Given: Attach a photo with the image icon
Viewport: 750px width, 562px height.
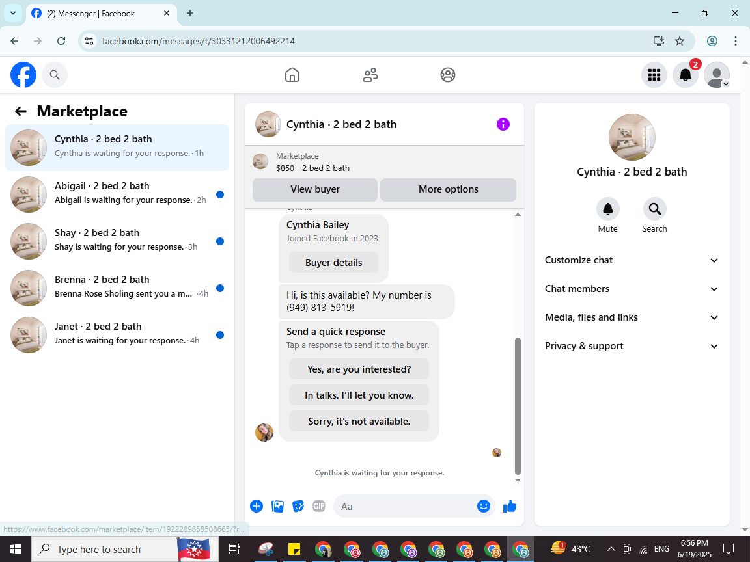Looking at the screenshot, I should click(x=277, y=506).
